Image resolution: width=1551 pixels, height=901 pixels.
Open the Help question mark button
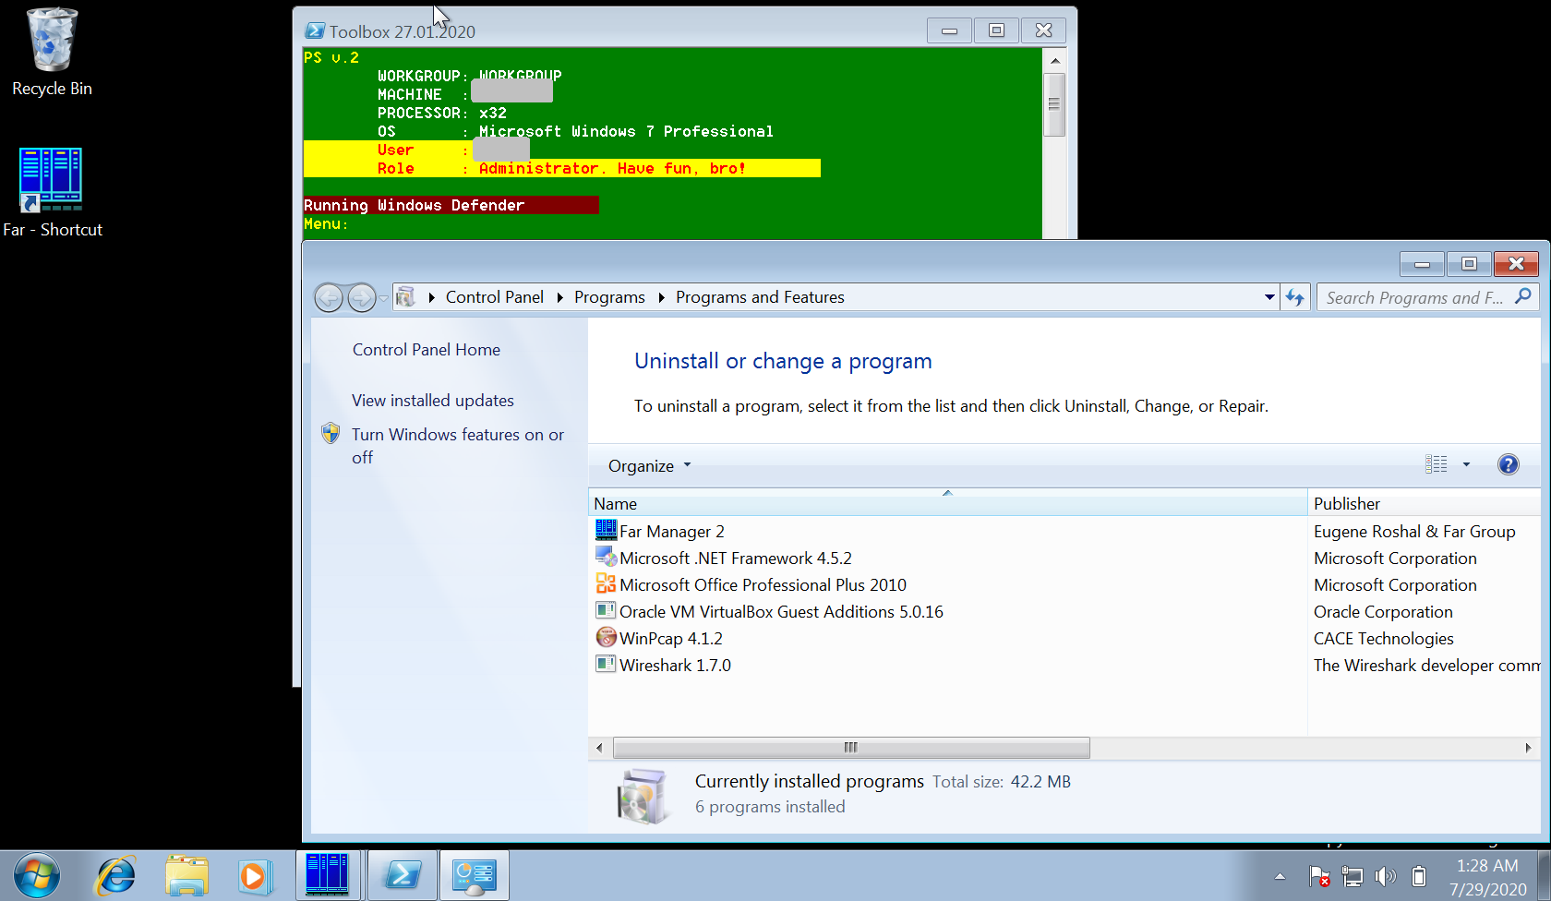[1508, 464]
